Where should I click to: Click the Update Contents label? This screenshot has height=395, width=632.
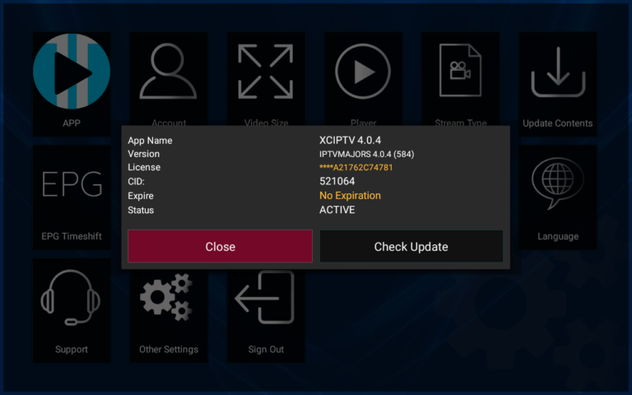point(557,123)
